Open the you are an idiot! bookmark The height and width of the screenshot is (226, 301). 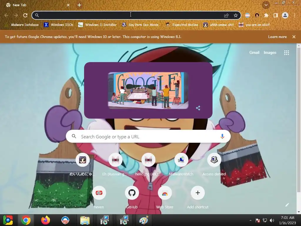[254, 25]
